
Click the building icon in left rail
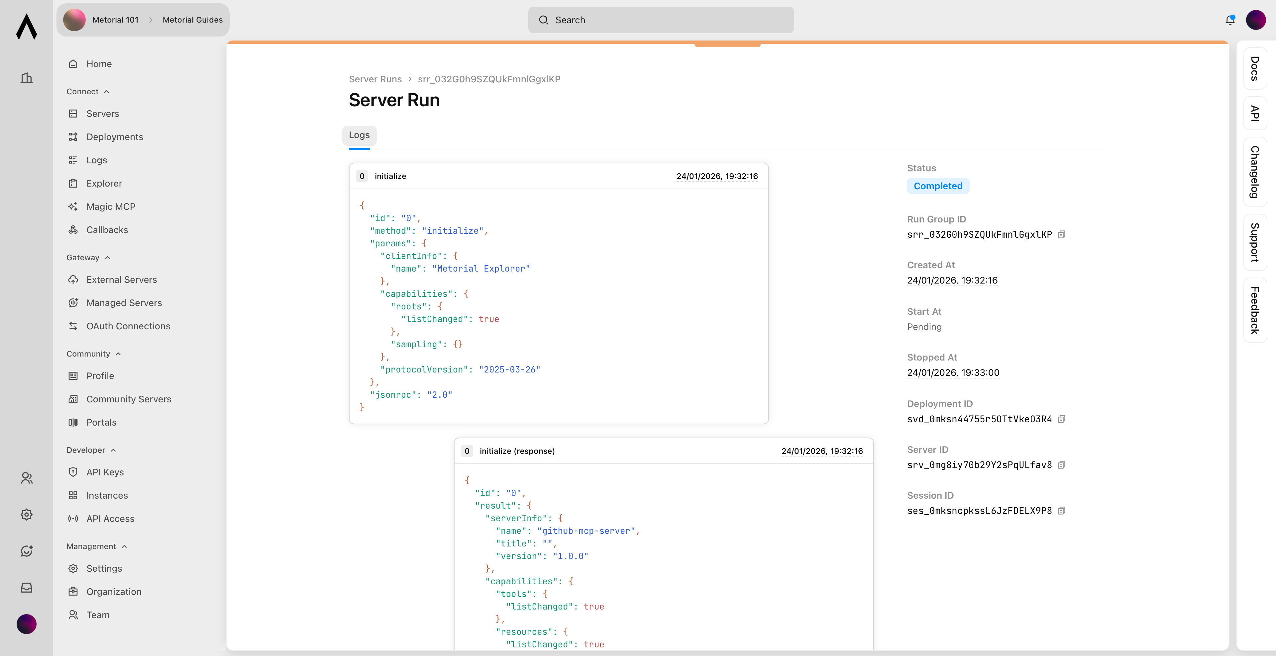[x=27, y=78]
